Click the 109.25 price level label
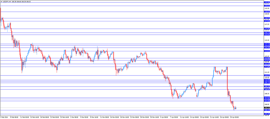The image size is (270, 119). click(x=267, y=86)
